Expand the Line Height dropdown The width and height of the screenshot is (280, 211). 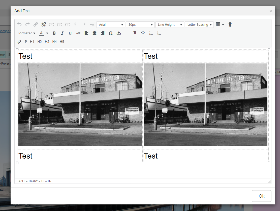170,24
